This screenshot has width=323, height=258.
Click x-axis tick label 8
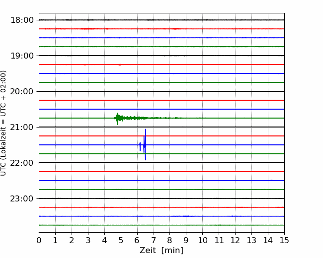click(x=170, y=240)
